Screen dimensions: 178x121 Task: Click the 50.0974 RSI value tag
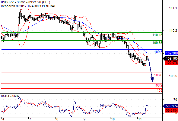170,106
